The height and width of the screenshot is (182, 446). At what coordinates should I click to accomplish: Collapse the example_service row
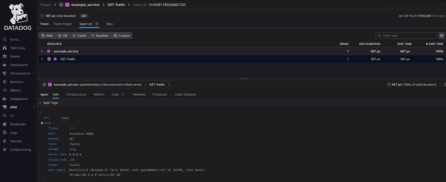tap(42, 51)
